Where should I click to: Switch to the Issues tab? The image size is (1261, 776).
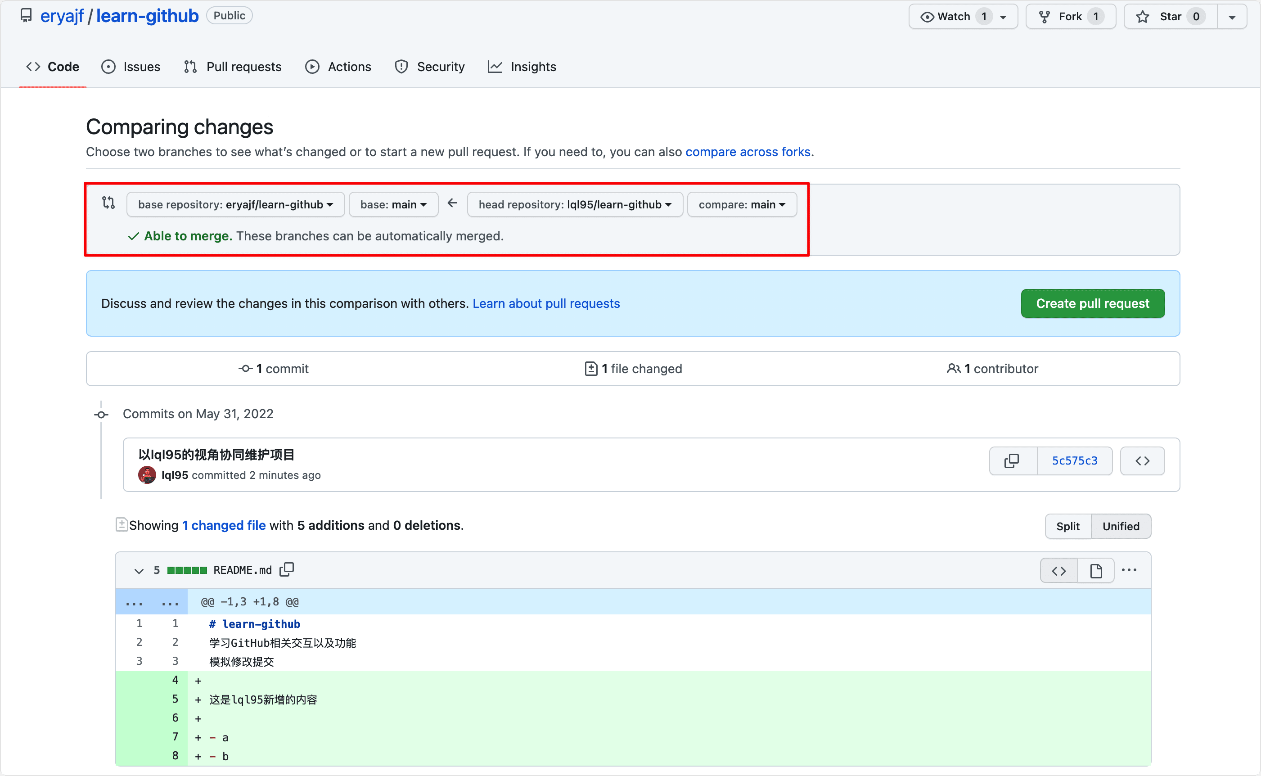(131, 67)
